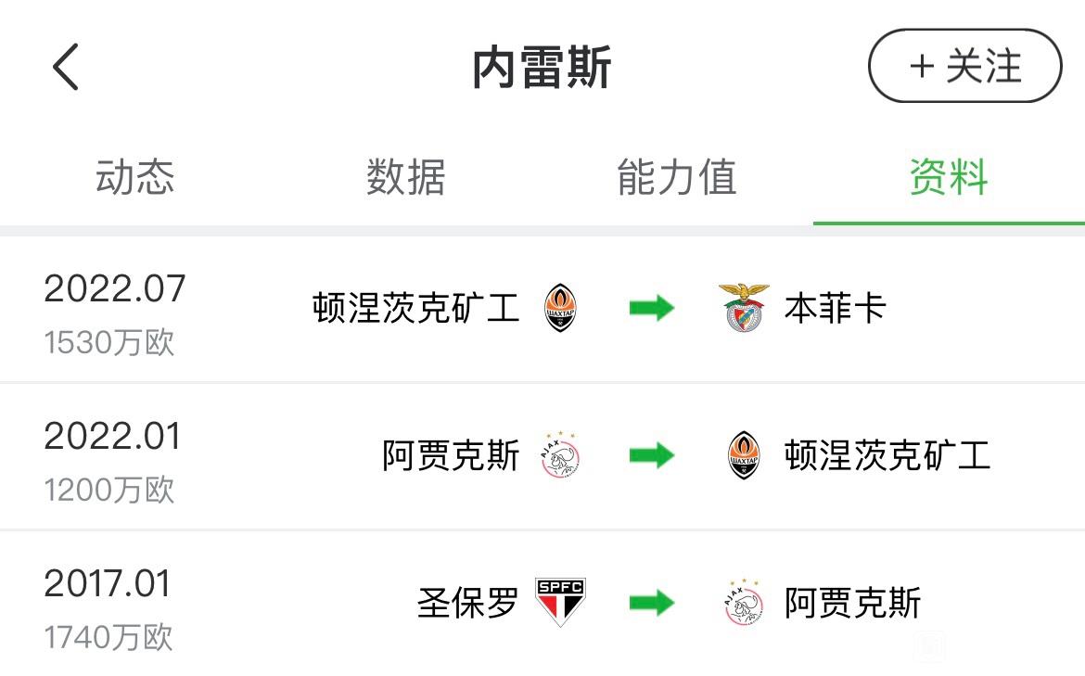The width and height of the screenshot is (1085, 676).
Task: Click Ajax logo in 2022.01 transfer row
Action: [560, 455]
